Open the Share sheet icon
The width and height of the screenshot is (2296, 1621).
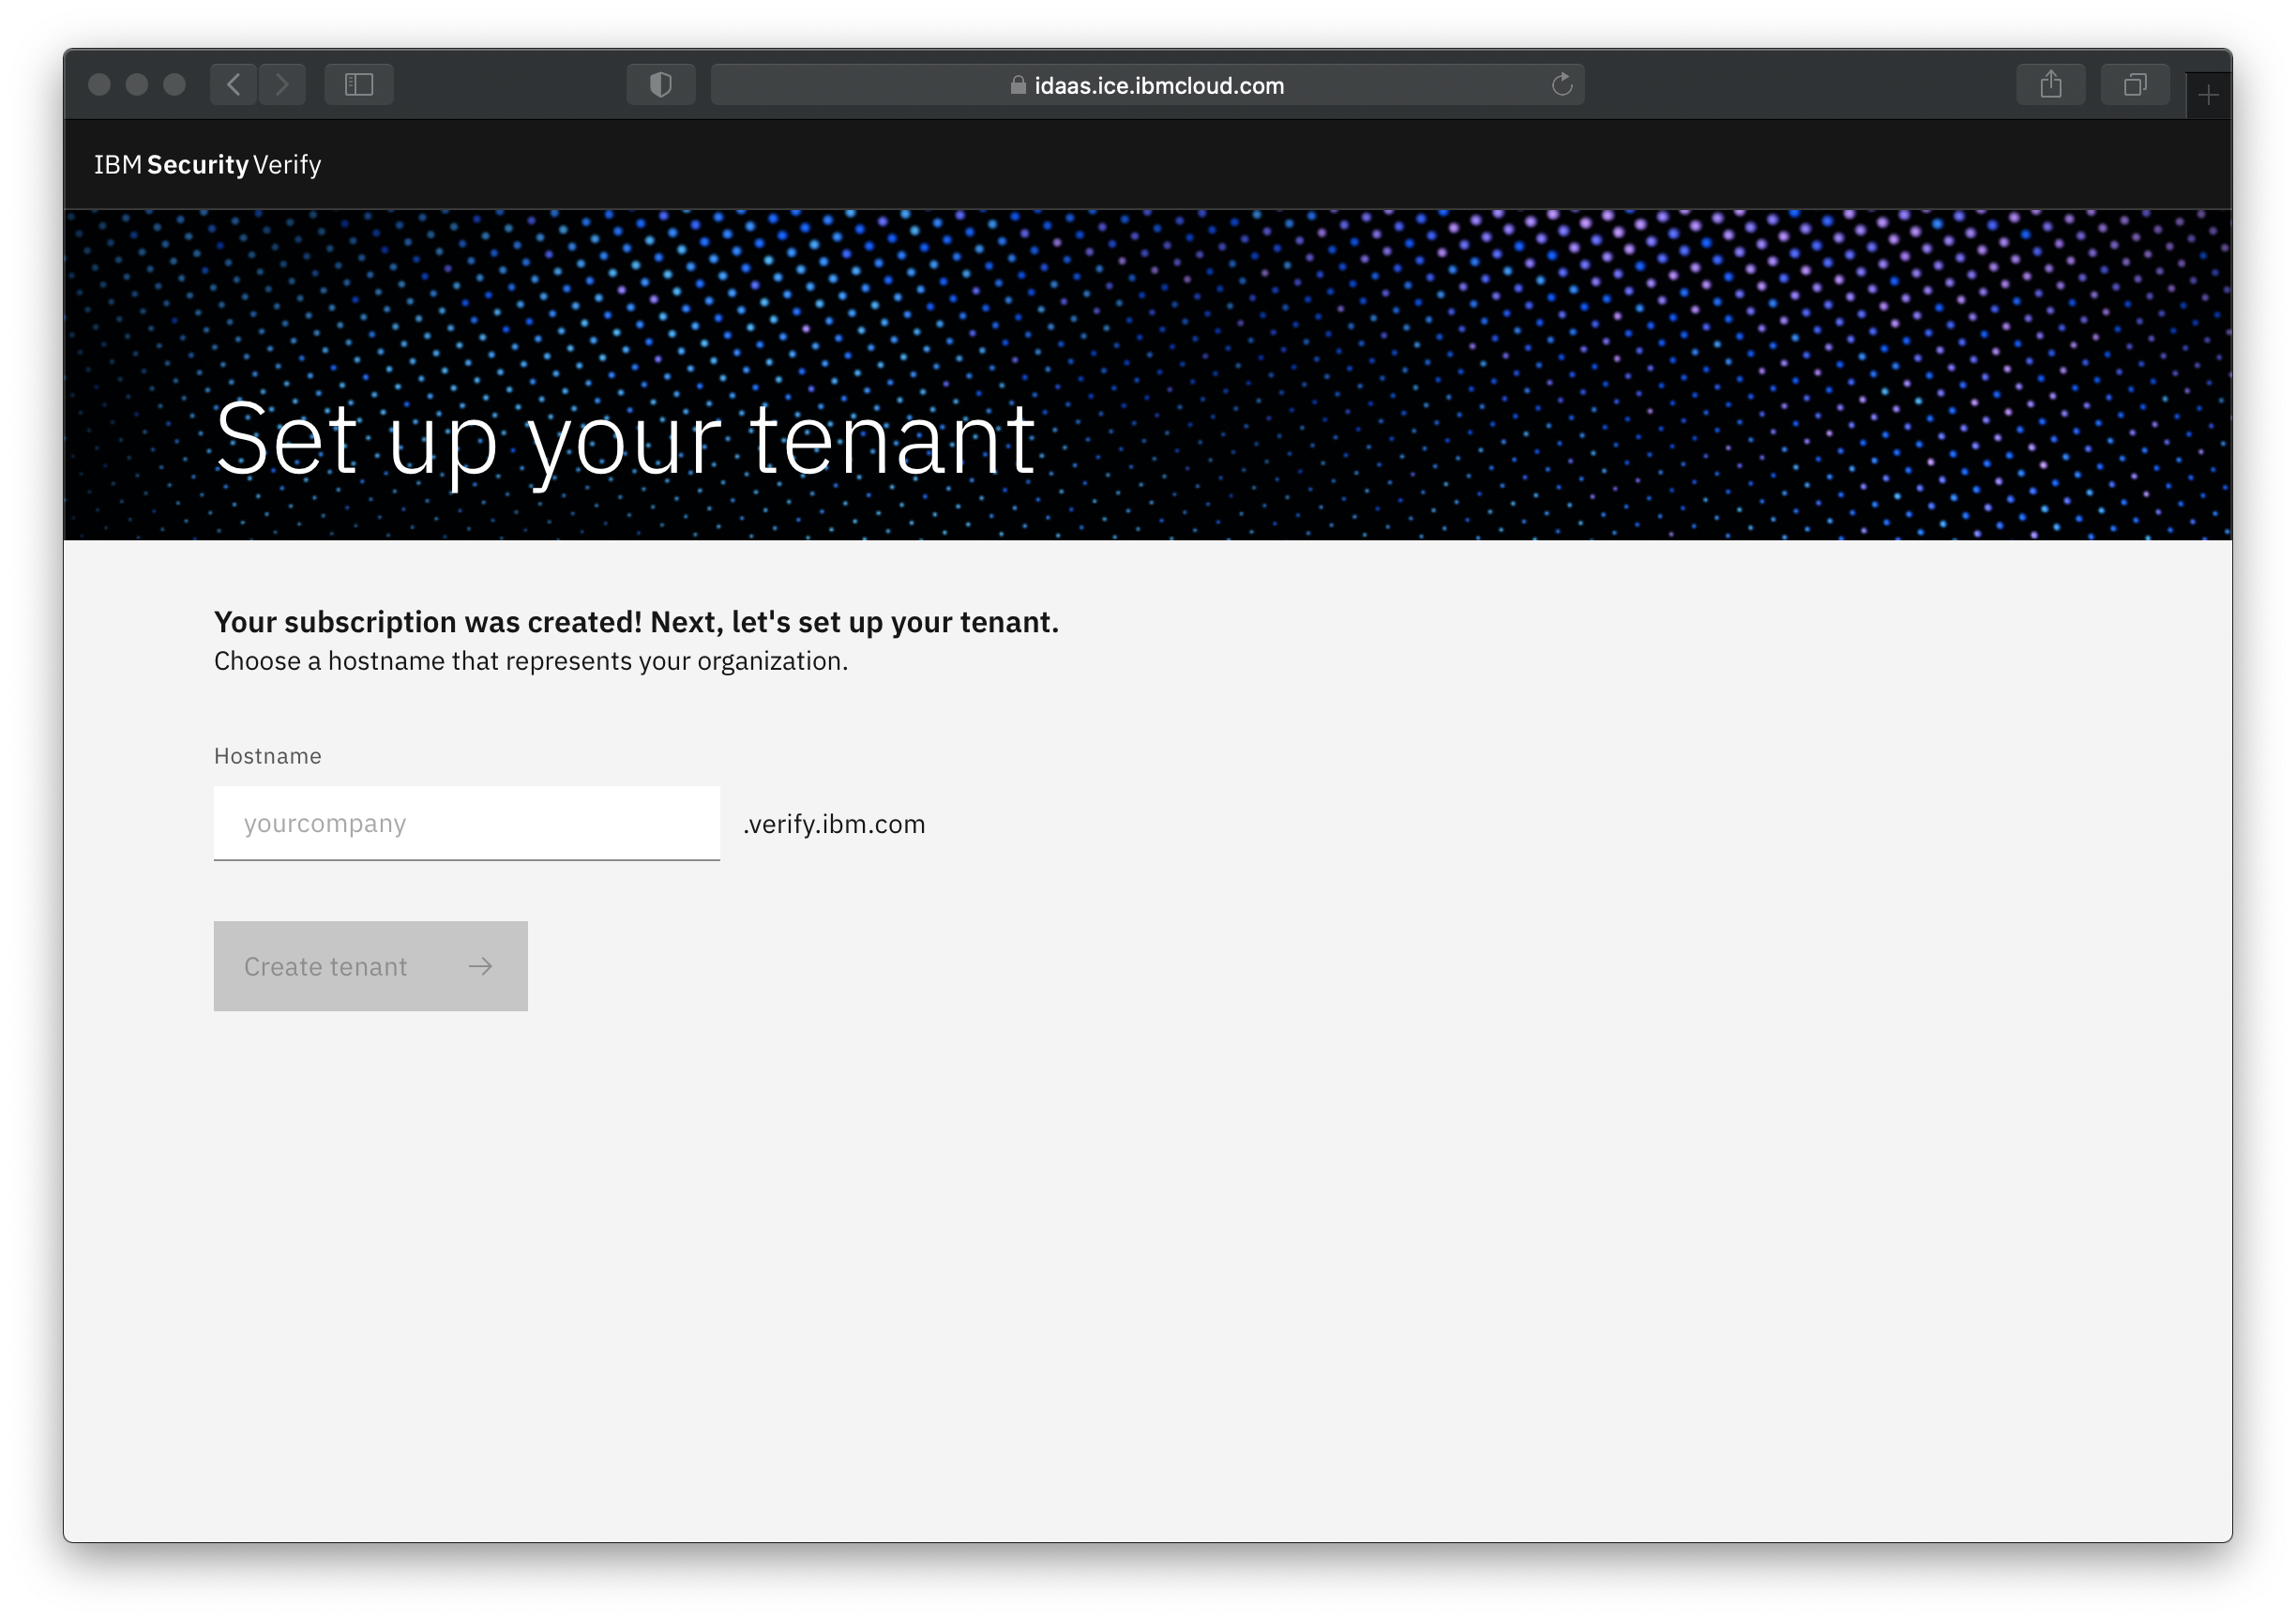click(x=2050, y=85)
